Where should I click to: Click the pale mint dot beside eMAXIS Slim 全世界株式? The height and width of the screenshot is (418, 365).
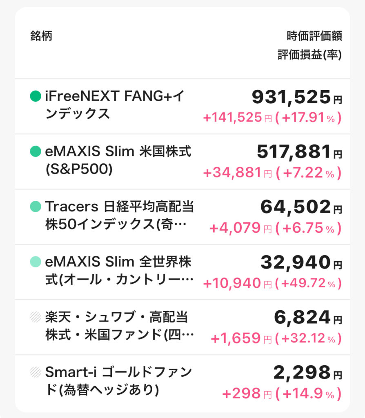coord(36,262)
